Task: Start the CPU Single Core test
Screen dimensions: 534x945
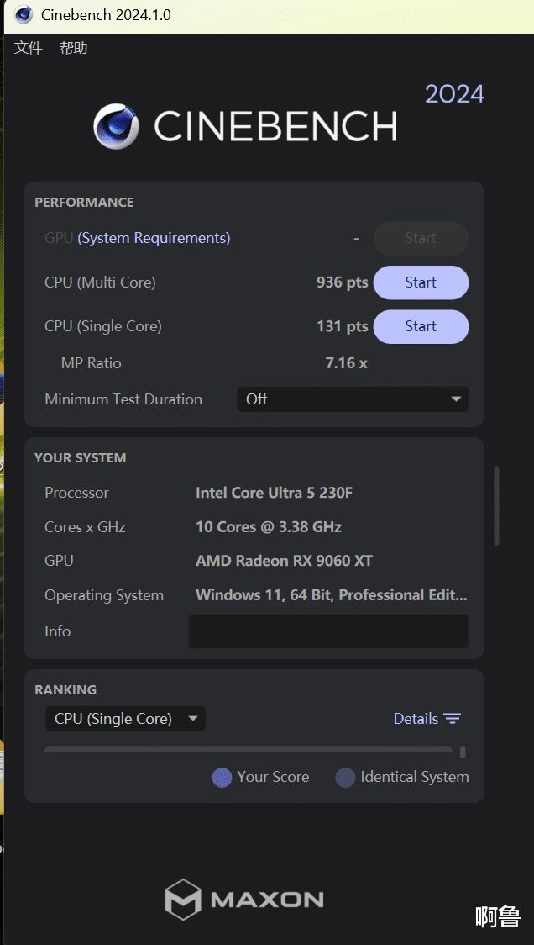Action: click(x=421, y=327)
